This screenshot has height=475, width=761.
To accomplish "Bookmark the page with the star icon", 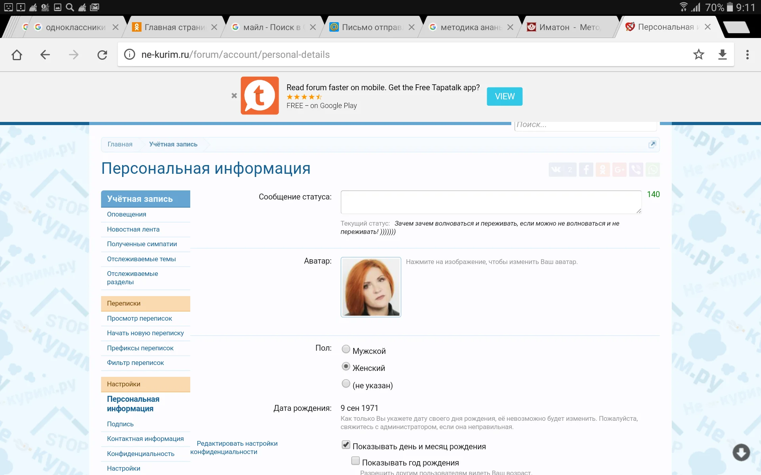I will click(699, 55).
